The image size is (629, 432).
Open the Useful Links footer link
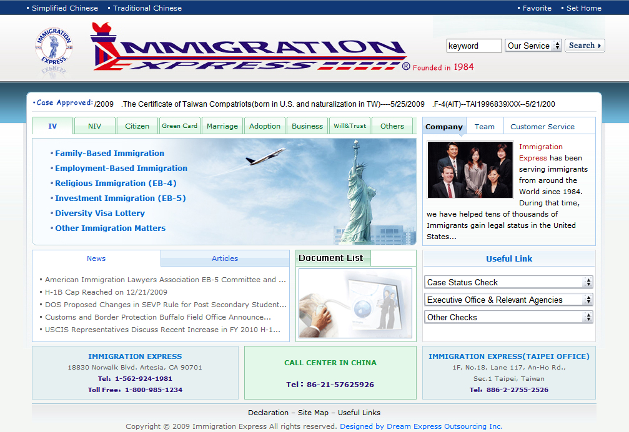pyautogui.click(x=359, y=413)
